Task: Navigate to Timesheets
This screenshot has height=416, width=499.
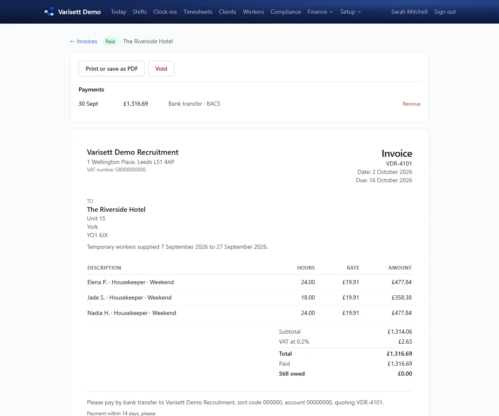Action: pyautogui.click(x=198, y=12)
